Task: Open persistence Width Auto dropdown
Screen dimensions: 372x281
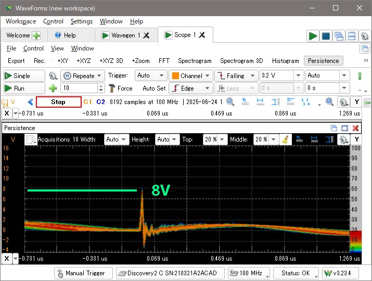Action: pos(117,139)
